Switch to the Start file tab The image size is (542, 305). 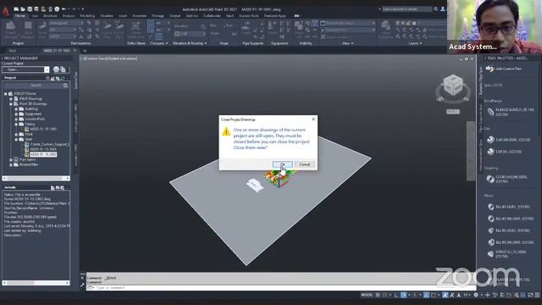coord(13,51)
